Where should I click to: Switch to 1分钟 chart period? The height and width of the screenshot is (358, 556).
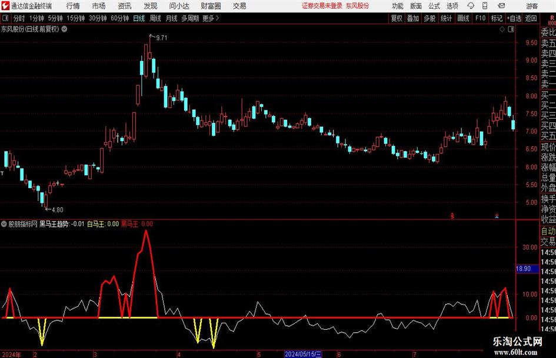point(36,18)
